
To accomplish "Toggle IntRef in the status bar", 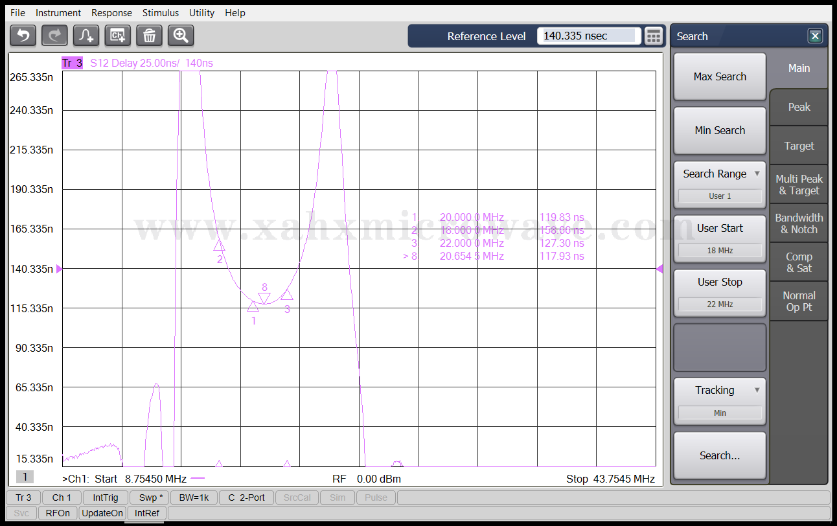I will [x=147, y=513].
